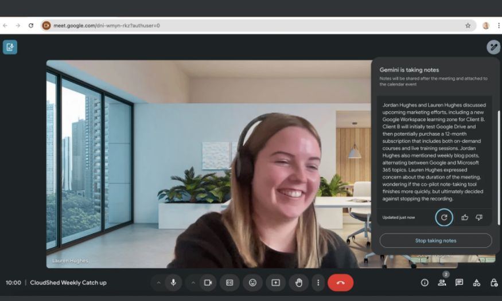Screen dimensions: 502x301
Task: Click Lauren Hughes' video tile
Action: (209, 164)
